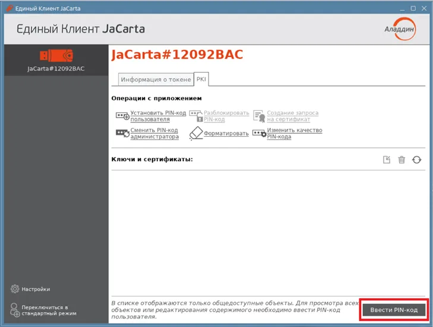Image resolution: width=433 pixels, height=327 pixels.
Task: Open Изменить качество PIN-кода link
Action: [295, 133]
